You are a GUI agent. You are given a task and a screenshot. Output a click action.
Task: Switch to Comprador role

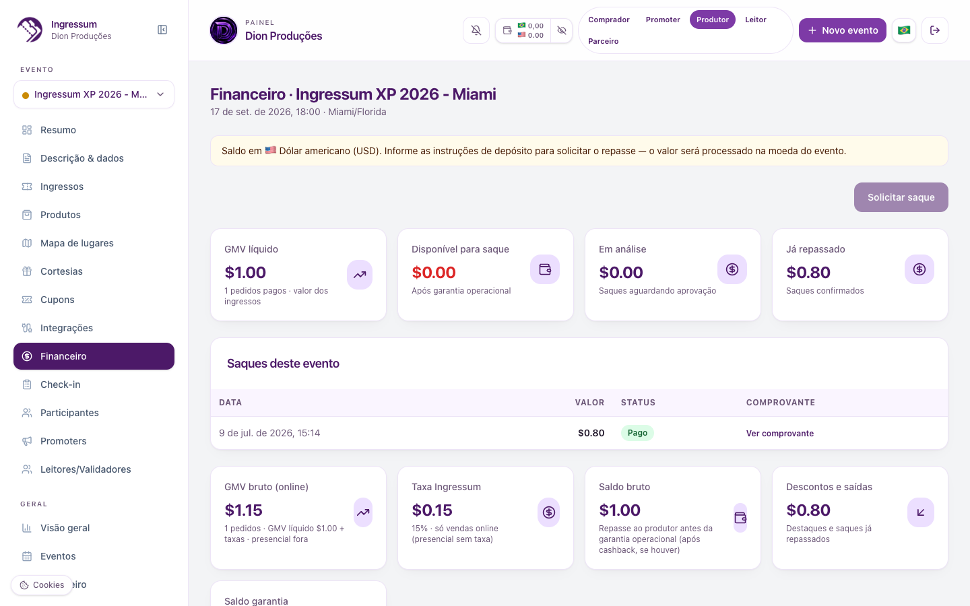point(609,20)
